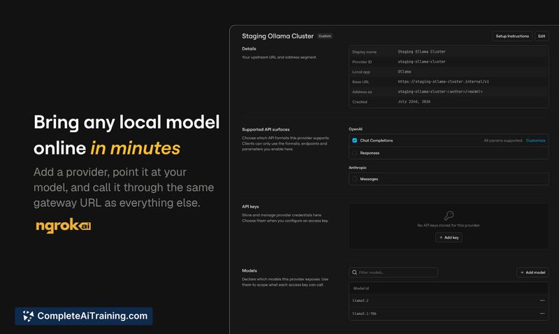Viewport: 559px width, 334px height.
Task: Select the llama3.1:70b model row
Action: coord(449,314)
